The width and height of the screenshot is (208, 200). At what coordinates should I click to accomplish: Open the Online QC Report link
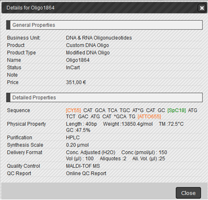click(x=86, y=173)
